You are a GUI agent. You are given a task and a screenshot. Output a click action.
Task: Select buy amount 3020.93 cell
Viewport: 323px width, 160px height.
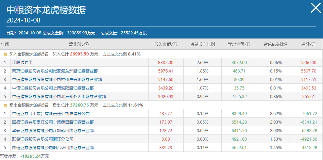166,96
